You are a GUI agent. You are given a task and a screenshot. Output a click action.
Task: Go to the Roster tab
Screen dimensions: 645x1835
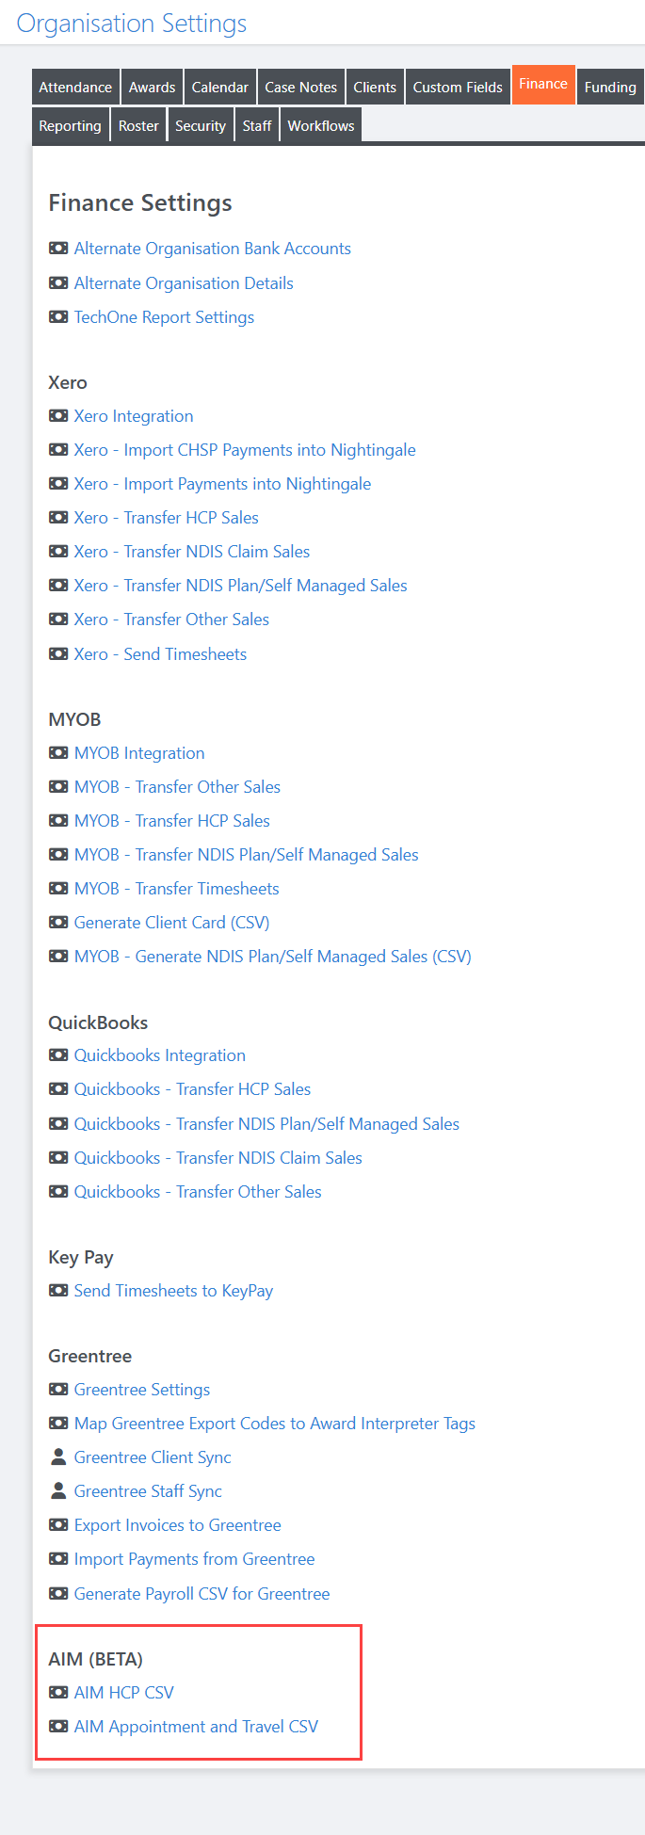coord(138,126)
